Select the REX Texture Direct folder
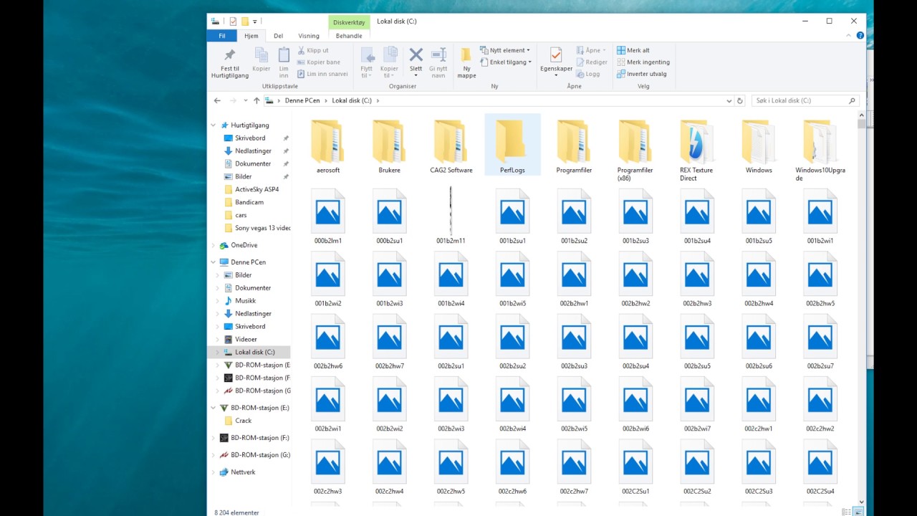This screenshot has height=516, width=917. tap(697, 150)
